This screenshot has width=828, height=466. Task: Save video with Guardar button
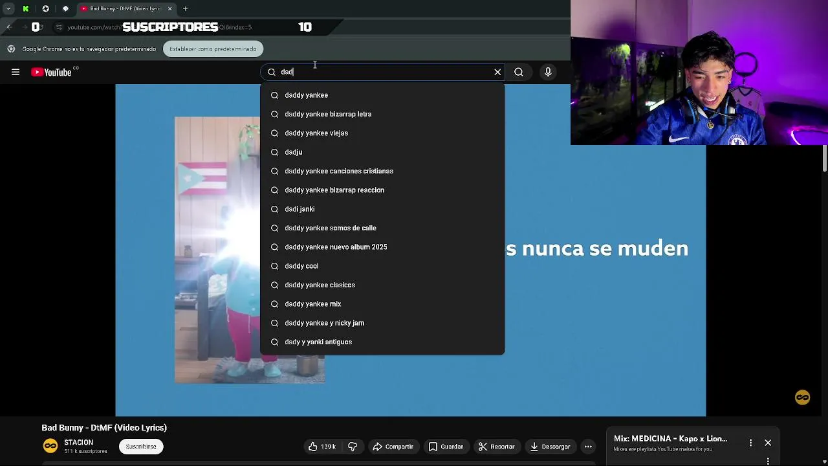[x=446, y=447]
